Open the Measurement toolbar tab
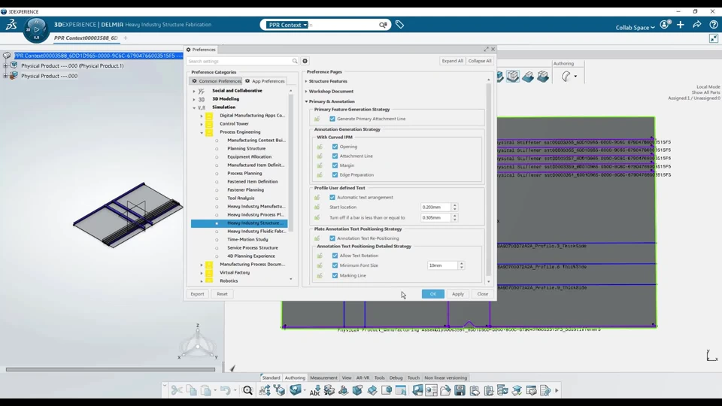 [323, 377]
